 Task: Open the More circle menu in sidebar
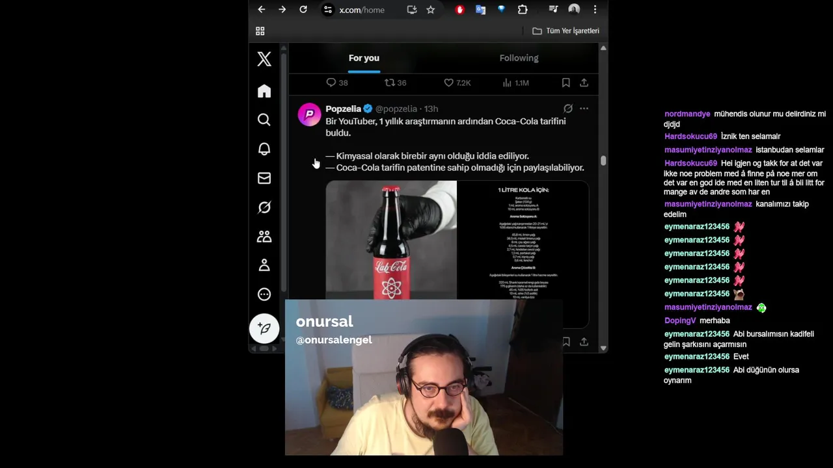264,294
